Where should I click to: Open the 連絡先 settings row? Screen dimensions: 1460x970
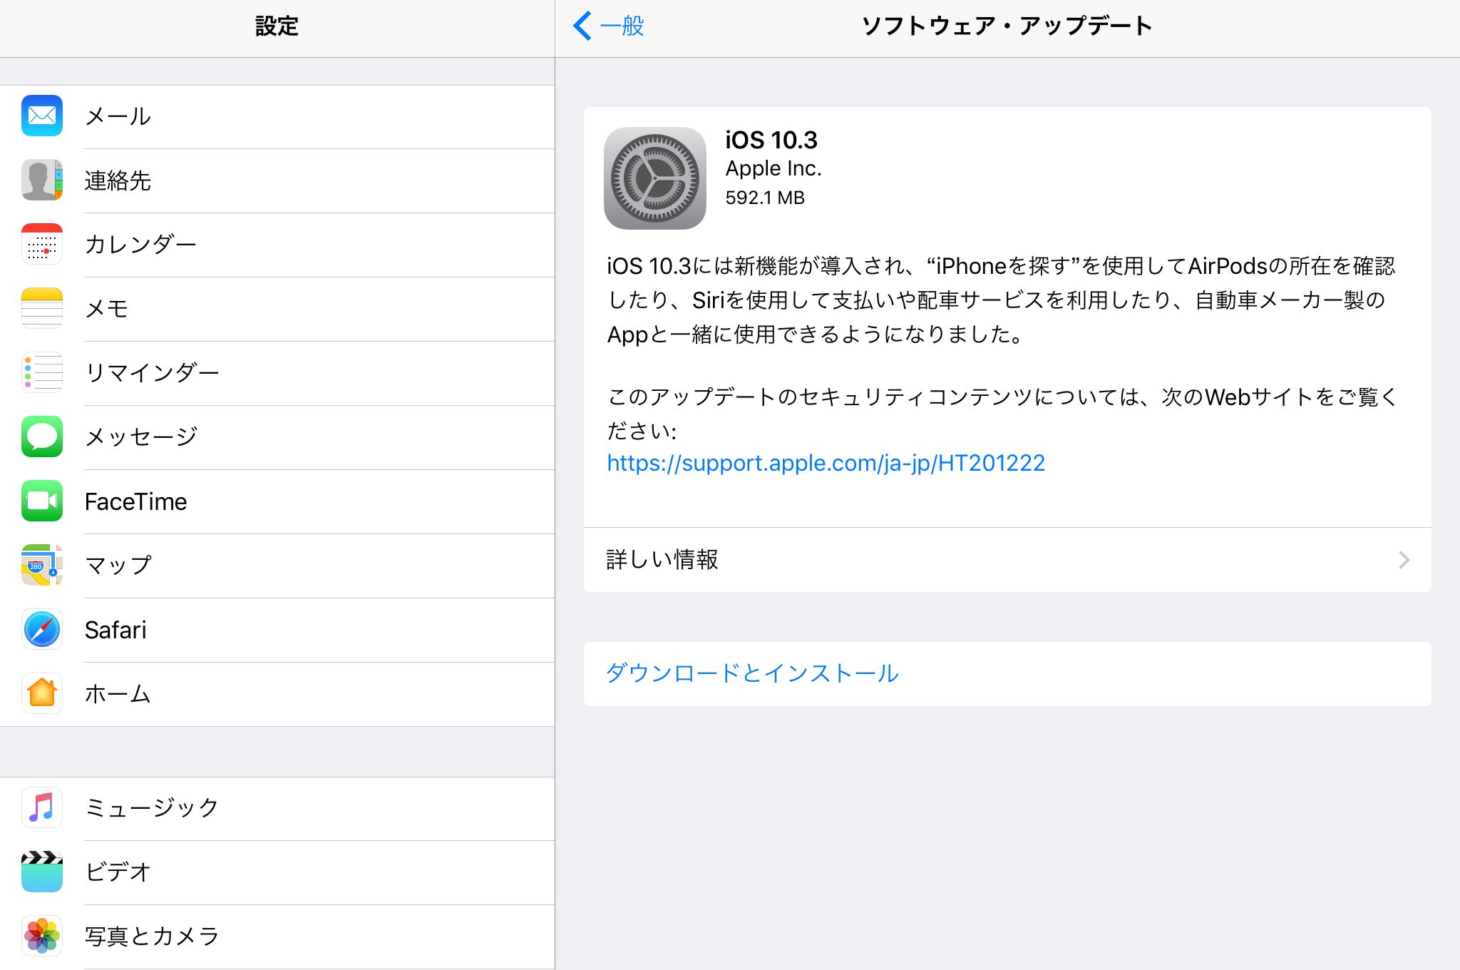277,180
